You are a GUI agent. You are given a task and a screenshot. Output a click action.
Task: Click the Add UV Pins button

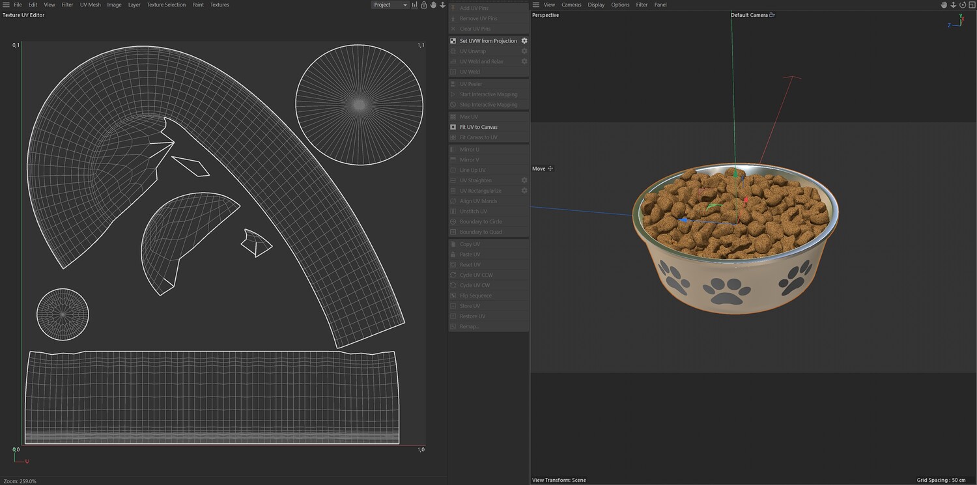point(488,8)
